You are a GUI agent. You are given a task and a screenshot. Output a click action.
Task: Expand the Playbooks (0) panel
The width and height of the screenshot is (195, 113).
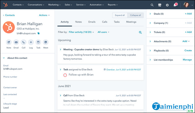(x=150, y=51)
